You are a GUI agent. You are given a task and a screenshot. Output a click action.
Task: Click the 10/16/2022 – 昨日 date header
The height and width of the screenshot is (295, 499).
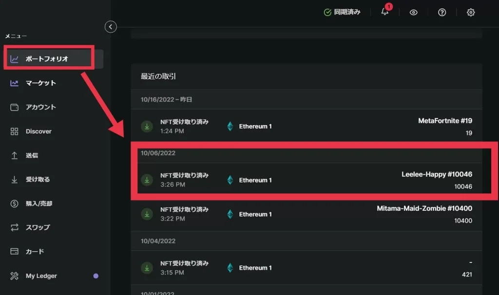(166, 99)
